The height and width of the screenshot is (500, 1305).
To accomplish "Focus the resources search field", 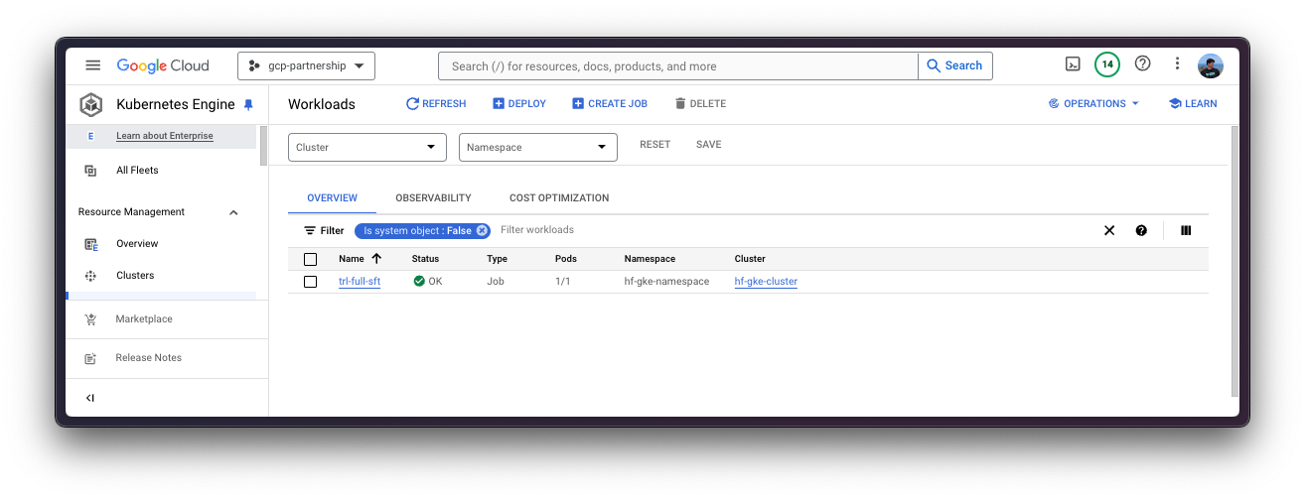I will pyautogui.click(x=677, y=66).
